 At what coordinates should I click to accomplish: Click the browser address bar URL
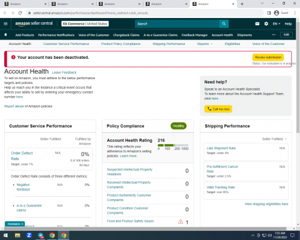coord(91,13)
